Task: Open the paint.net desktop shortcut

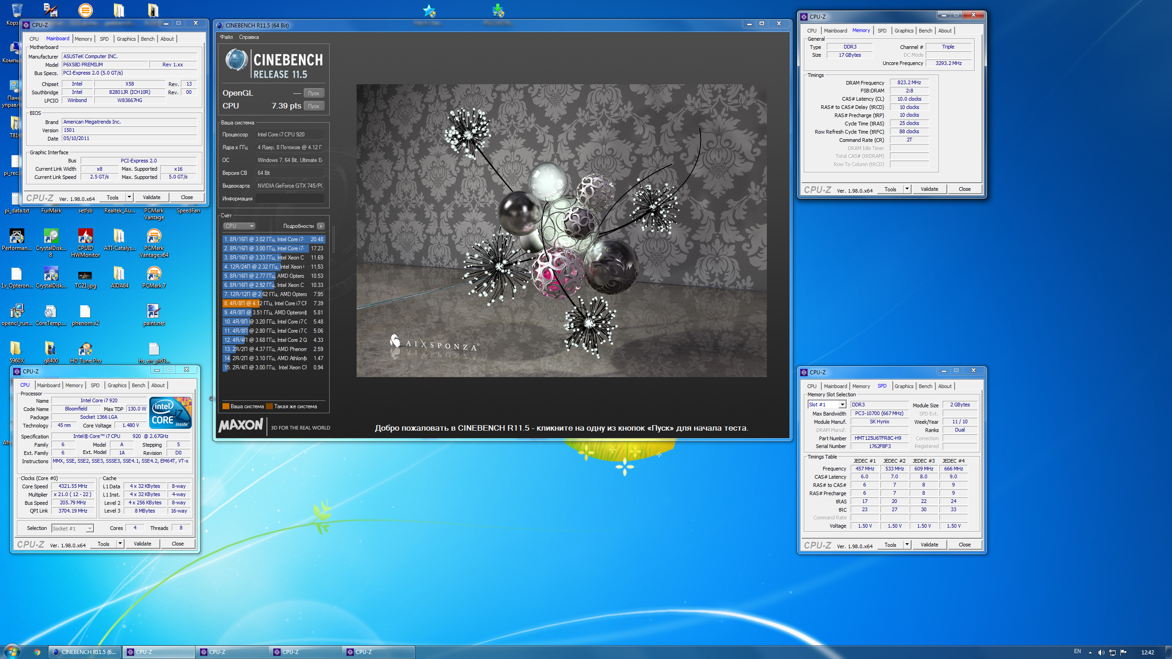Action: 154,314
